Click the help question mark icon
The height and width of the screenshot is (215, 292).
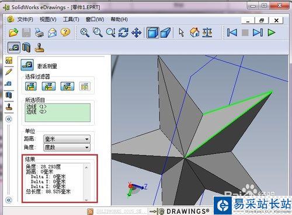[x=65, y=33]
